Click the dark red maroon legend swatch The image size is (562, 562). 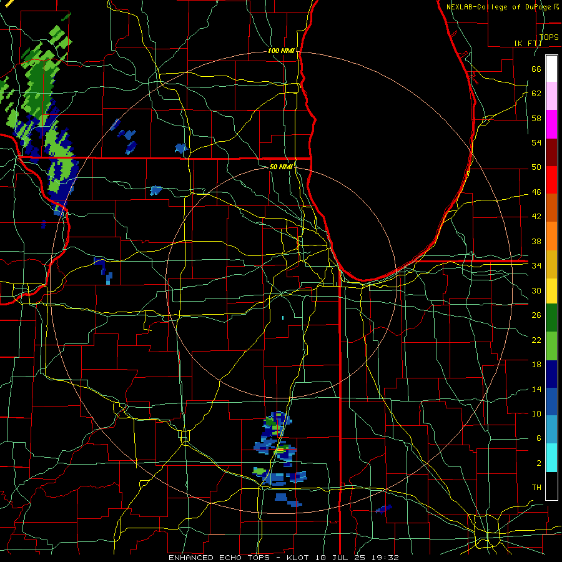coord(551,152)
